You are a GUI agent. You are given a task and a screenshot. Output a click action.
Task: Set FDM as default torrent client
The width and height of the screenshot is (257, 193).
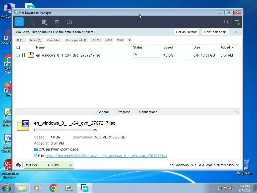186,32
